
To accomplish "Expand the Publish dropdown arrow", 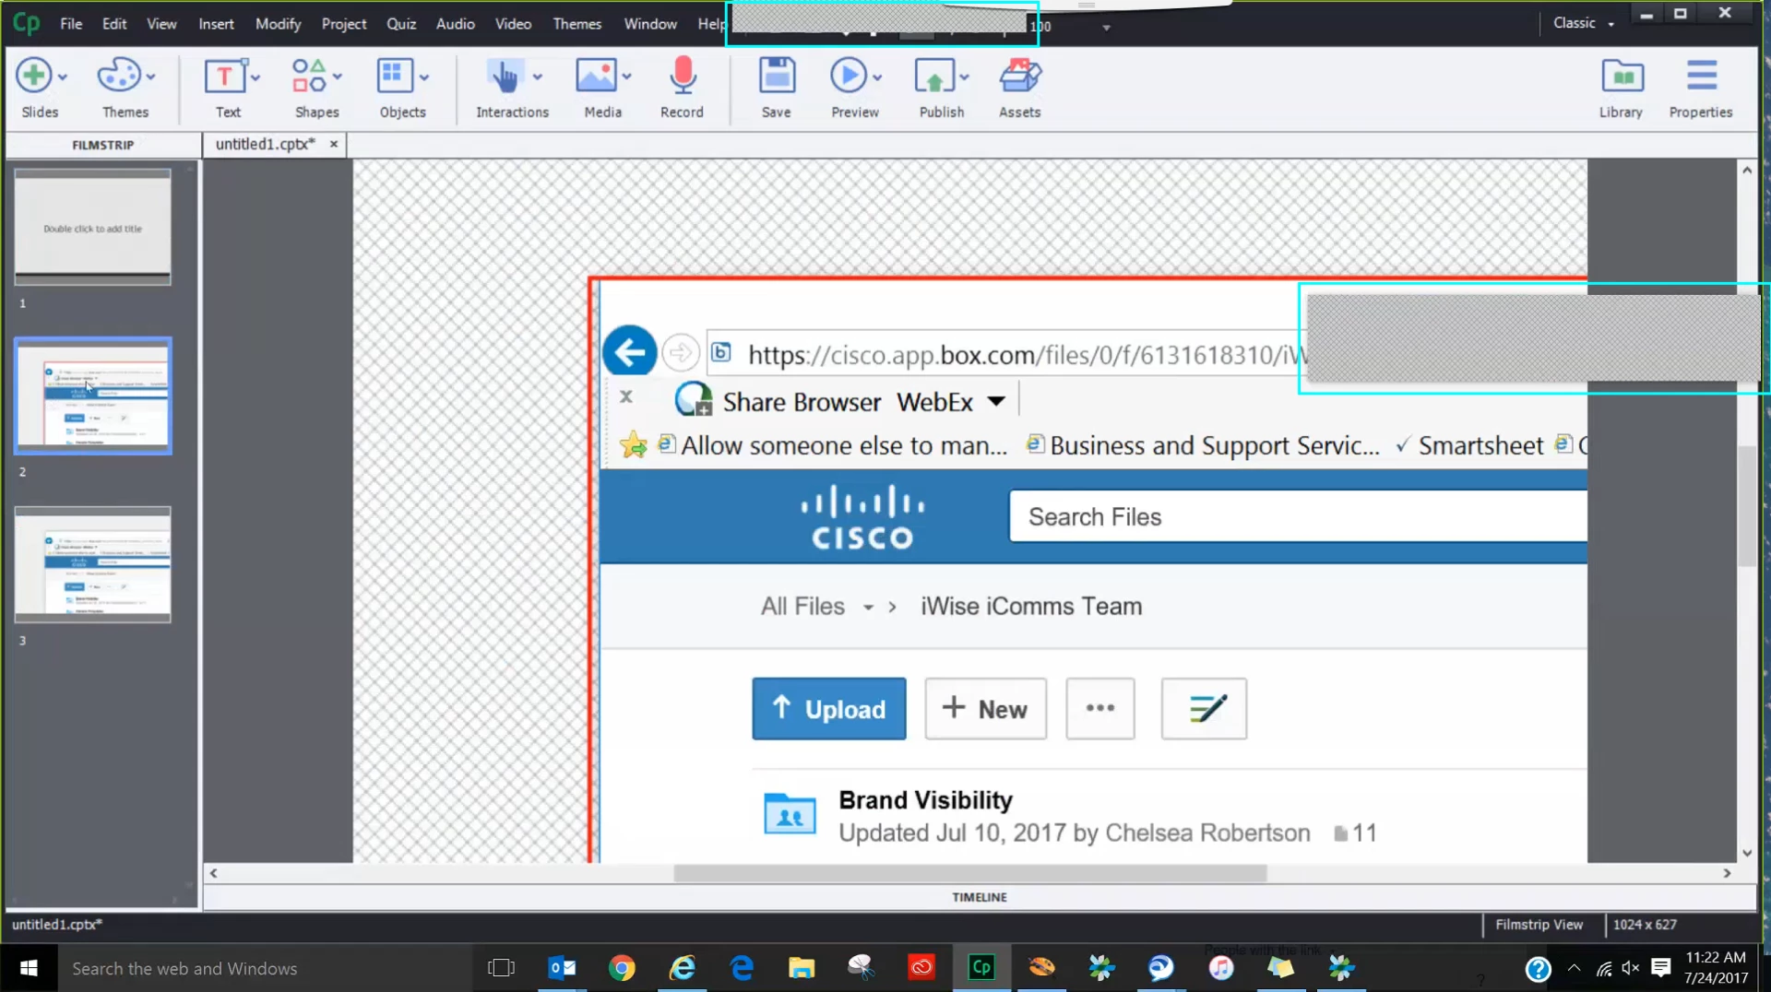I will pyautogui.click(x=964, y=77).
